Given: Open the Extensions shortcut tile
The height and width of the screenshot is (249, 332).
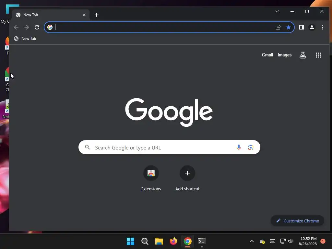Looking at the screenshot, I should coord(151,178).
